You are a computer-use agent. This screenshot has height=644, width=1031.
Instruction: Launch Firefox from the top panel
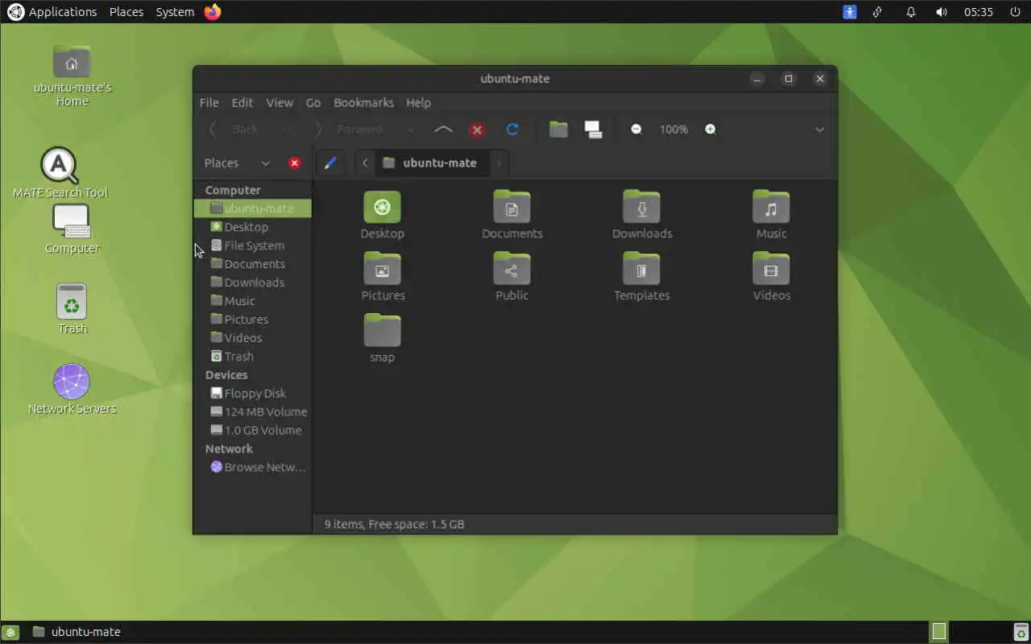213,12
